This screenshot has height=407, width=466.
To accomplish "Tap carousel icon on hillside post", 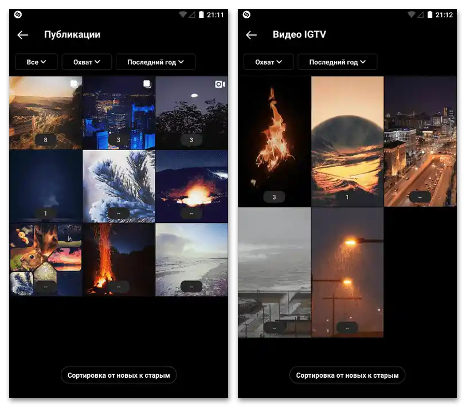I will pos(75,84).
